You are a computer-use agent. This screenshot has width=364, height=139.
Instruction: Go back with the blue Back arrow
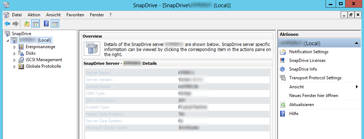coord(7,24)
